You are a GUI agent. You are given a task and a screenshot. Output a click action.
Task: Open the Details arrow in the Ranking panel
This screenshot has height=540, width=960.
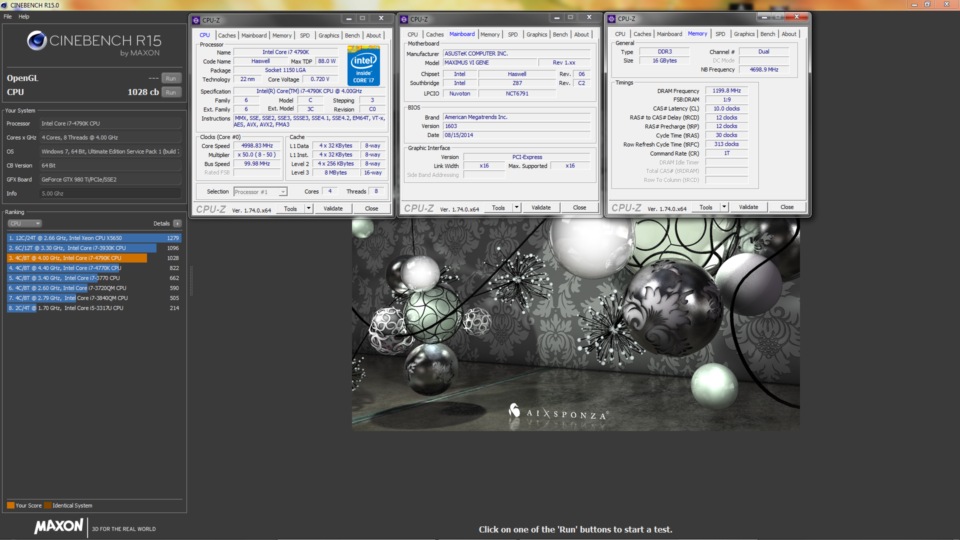pos(177,223)
